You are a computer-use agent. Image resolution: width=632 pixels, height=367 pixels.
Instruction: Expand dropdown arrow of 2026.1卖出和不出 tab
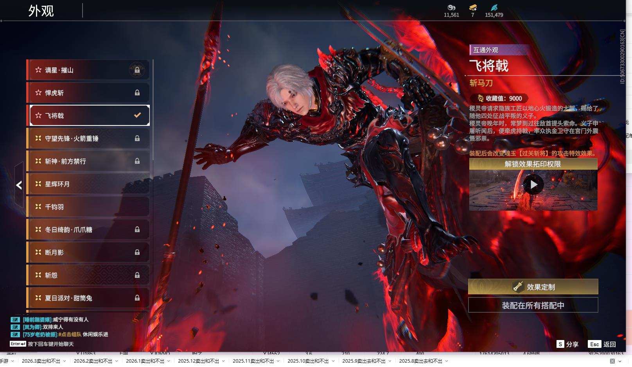[169, 361]
